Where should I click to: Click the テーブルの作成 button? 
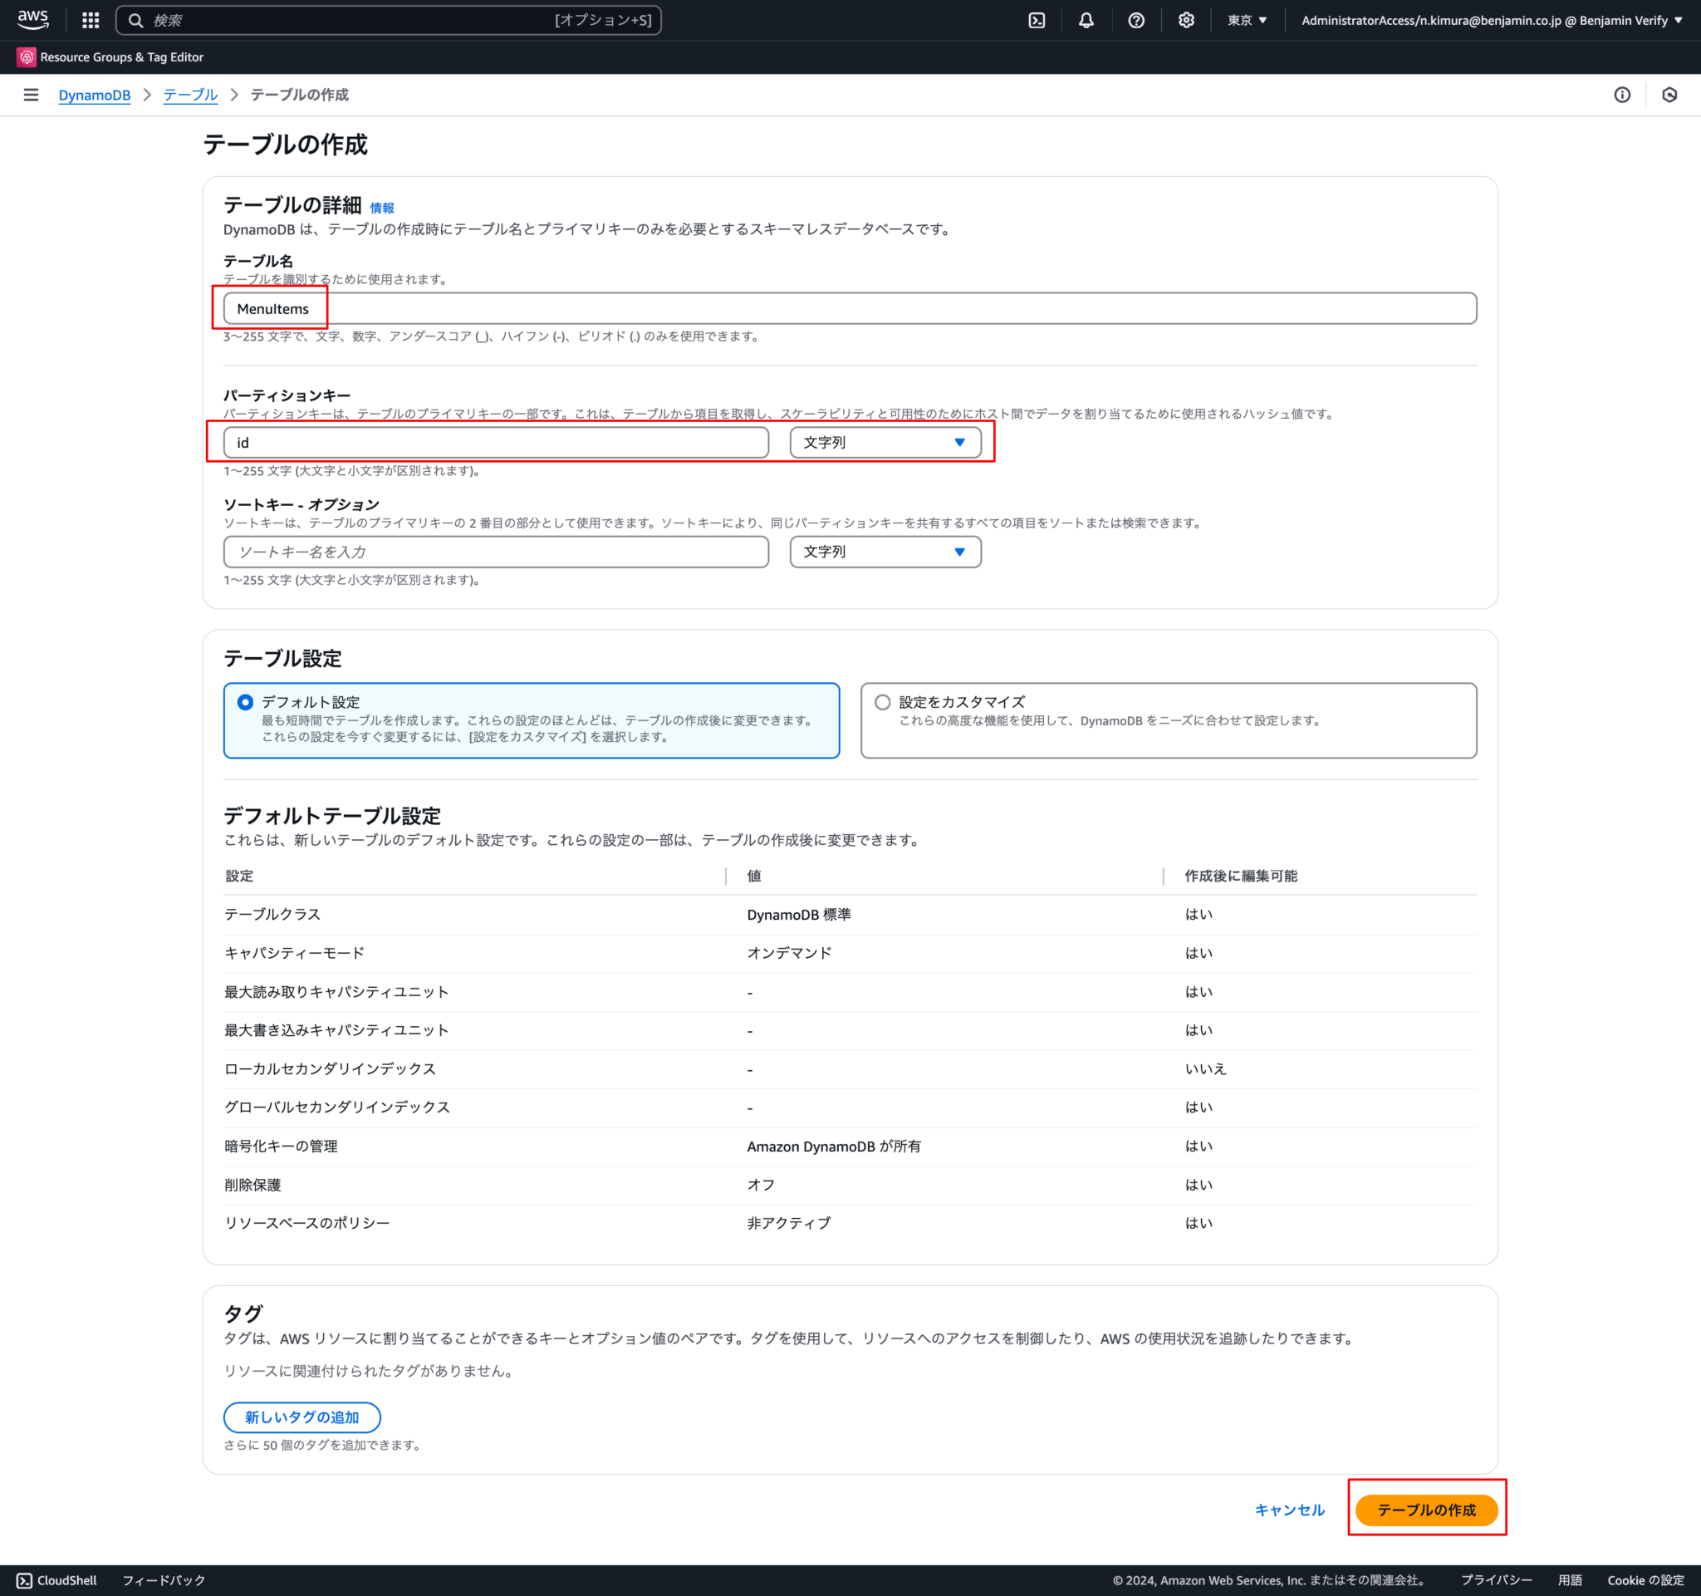click(1425, 1510)
